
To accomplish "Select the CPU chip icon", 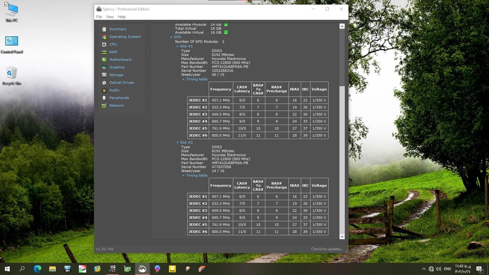I will pyautogui.click(x=104, y=44).
